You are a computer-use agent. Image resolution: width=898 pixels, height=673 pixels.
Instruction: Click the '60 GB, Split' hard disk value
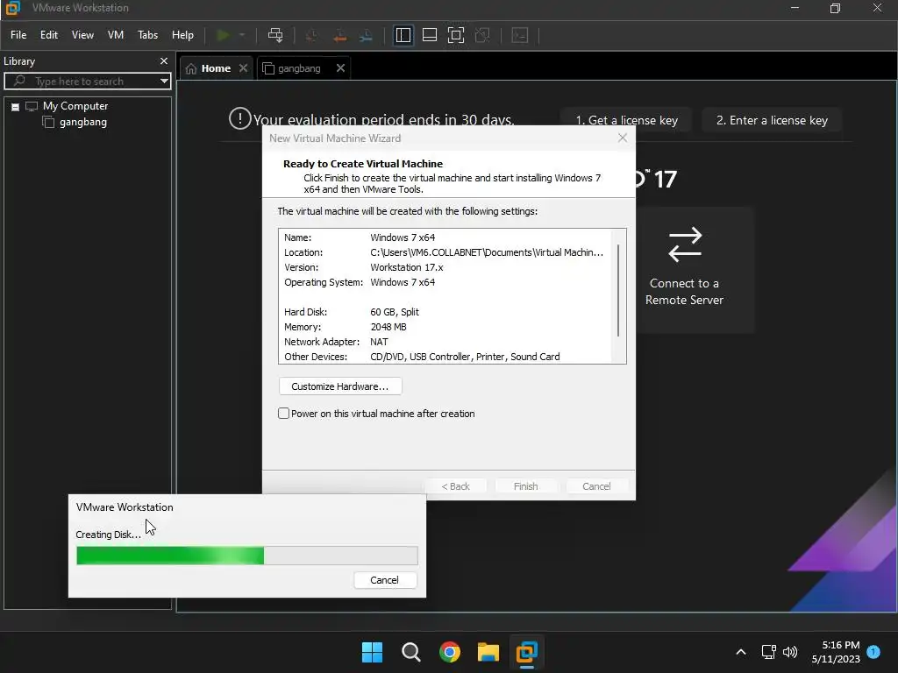pos(395,312)
